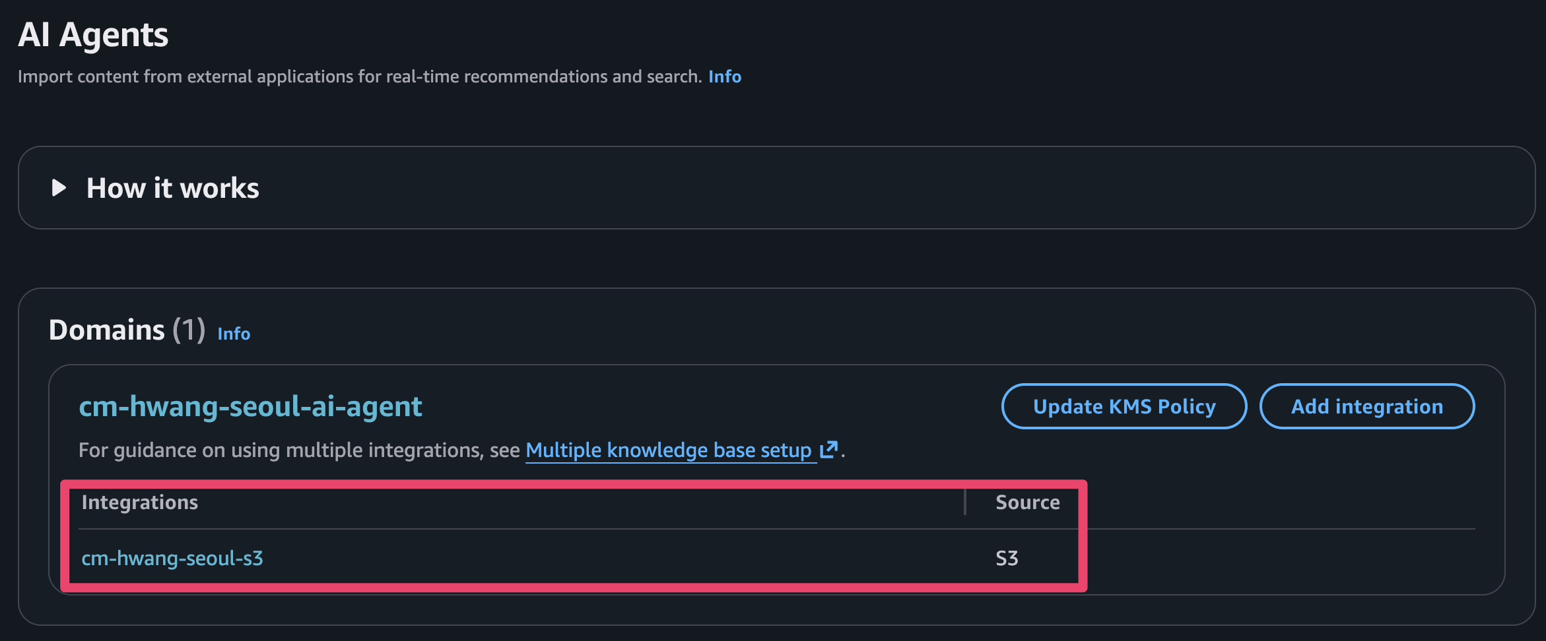Viewport: 1546px width, 641px height.
Task: Click the domain count (1) beside Domains
Action: coord(189,330)
